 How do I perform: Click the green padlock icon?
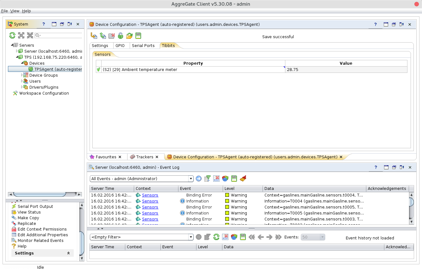point(121,36)
